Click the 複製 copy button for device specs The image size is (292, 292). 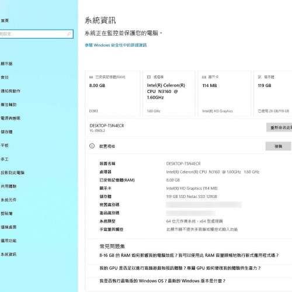click(x=279, y=146)
